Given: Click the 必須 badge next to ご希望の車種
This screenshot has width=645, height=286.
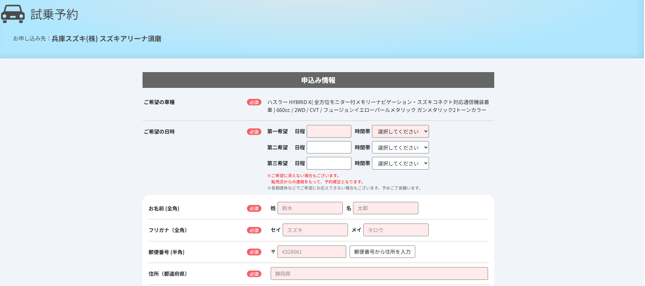Looking at the screenshot, I should point(254,102).
